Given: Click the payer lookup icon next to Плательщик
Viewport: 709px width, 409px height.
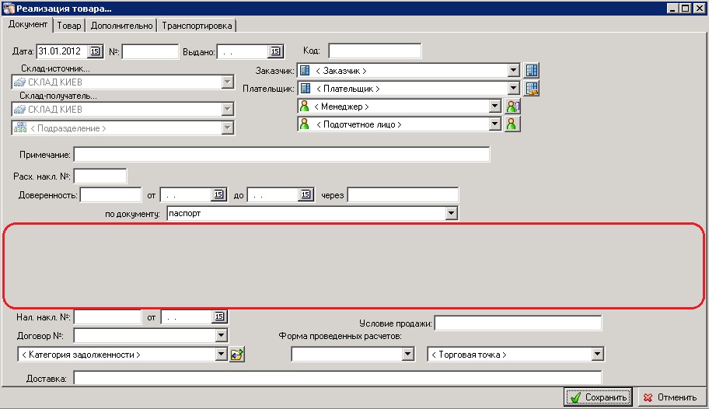Looking at the screenshot, I should point(532,89).
